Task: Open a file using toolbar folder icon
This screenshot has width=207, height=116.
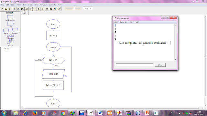Action: coord(6,9)
